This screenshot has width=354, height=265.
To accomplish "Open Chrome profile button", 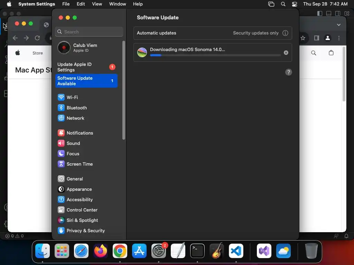I will tap(328, 38).
